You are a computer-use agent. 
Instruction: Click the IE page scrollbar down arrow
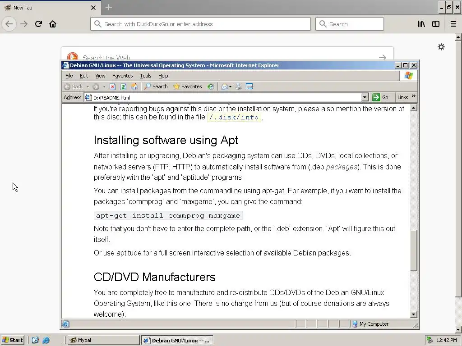(x=413, y=314)
